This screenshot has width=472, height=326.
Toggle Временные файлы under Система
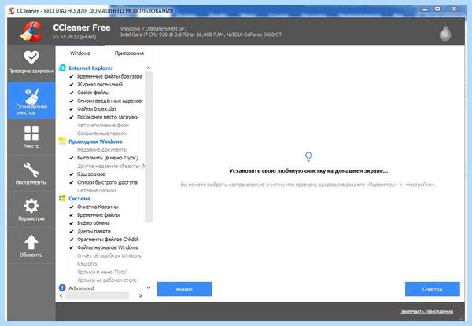[72, 214]
